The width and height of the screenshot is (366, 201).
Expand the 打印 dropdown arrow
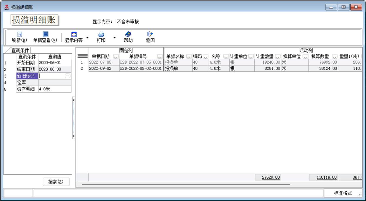point(114,38)
